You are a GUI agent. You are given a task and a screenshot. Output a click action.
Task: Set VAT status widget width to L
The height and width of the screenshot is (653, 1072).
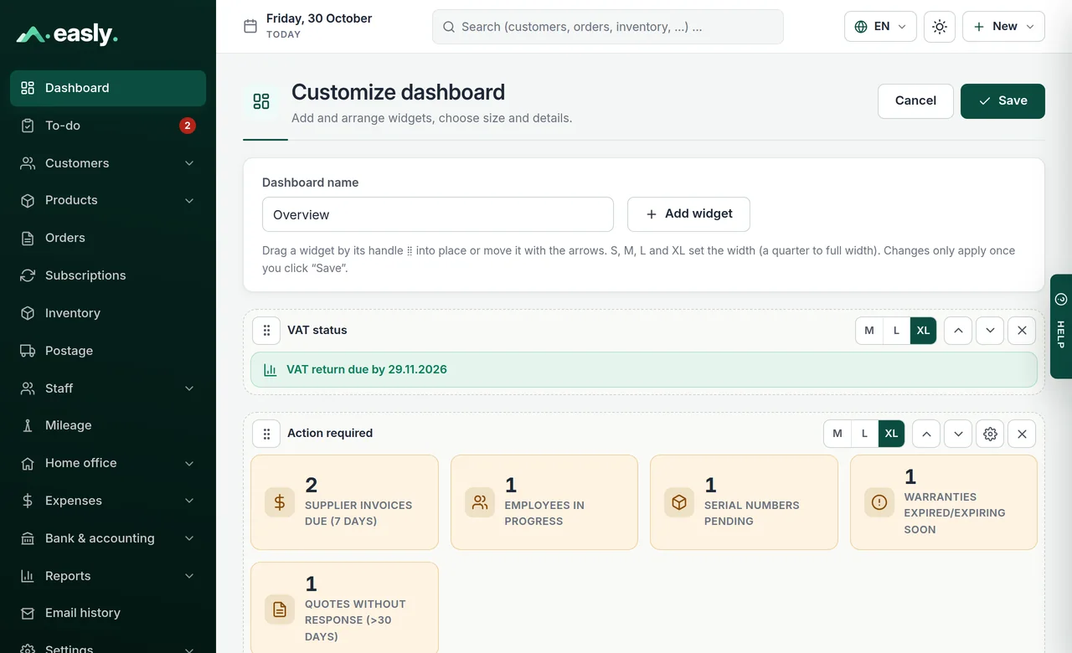pyautogui.click(x=896, y=331)
